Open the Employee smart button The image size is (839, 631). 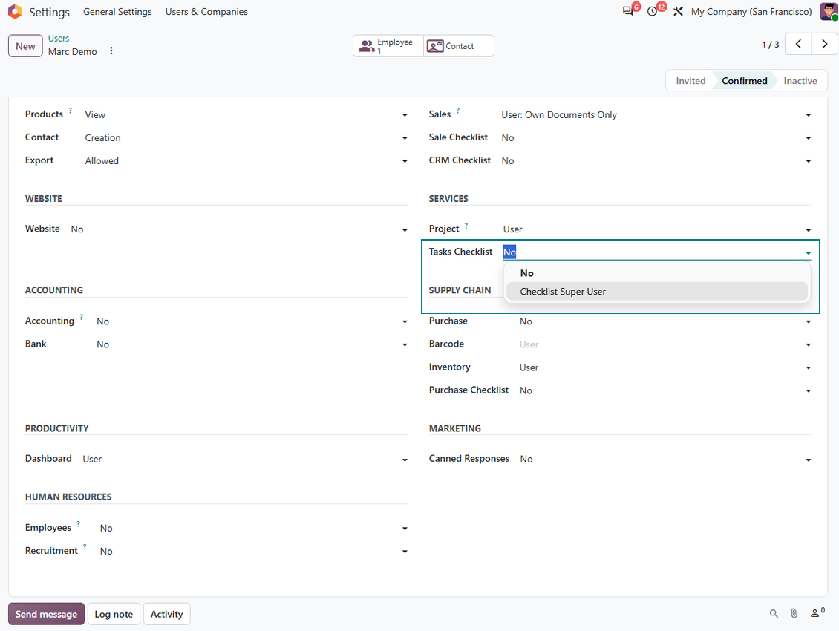pyautogui.click(x=388, y=45)
